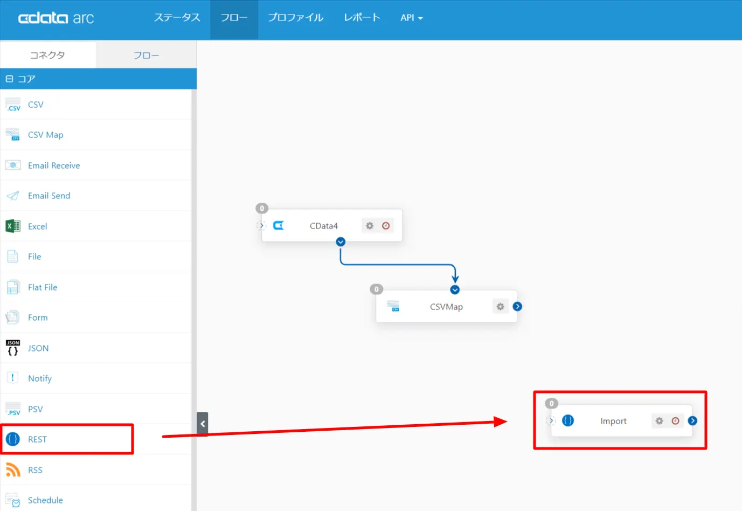Open the API dropdown menu

click(411, 18)
